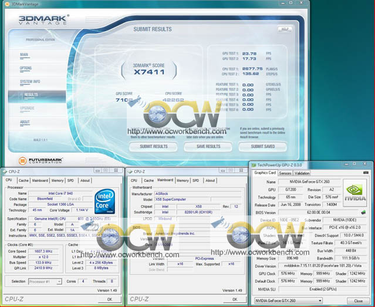
Task: Click Mainboard CPU-Z window title icon
Action: coord(130,171)
